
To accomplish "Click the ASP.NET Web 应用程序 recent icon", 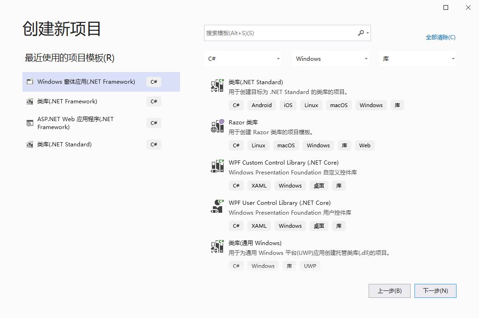I will click(29, 123).
